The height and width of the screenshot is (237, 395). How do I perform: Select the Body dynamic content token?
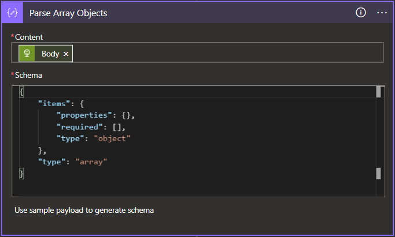[x=50, y=54]
